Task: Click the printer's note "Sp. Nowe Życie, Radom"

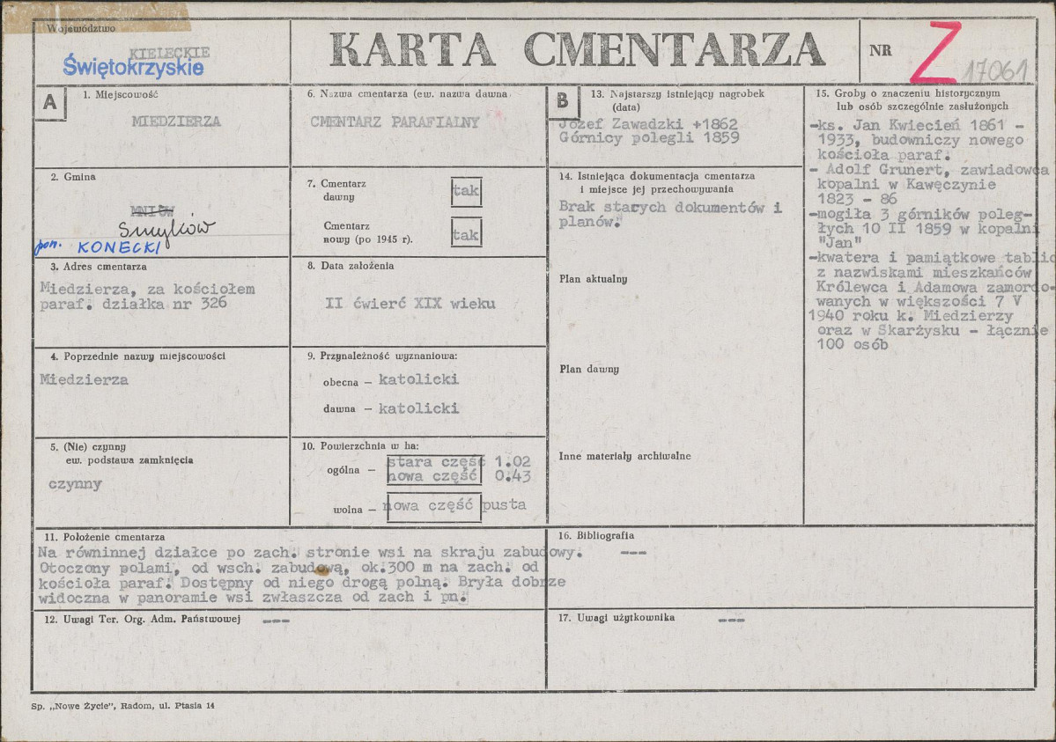Action: (x=123, y=706)
